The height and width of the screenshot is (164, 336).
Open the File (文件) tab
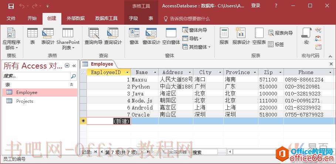coord(11,18)
